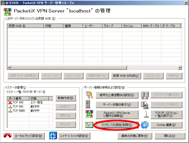The height and width of the screenshot is (143, 189).
Task: Click the license certificate icon
Action: tap(89, 125)
